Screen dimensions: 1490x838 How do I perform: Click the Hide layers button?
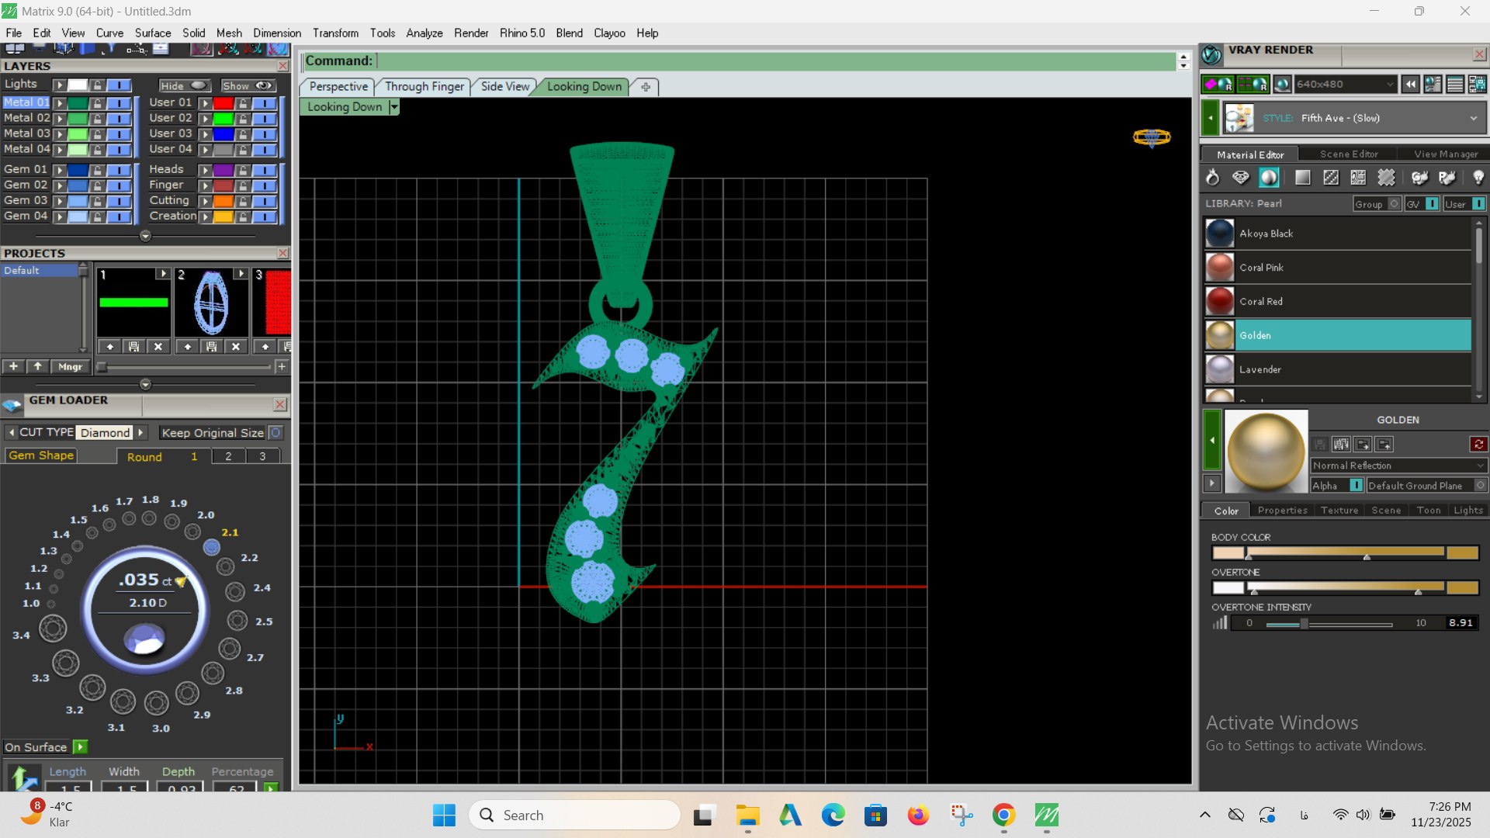(x=184, y=85)
